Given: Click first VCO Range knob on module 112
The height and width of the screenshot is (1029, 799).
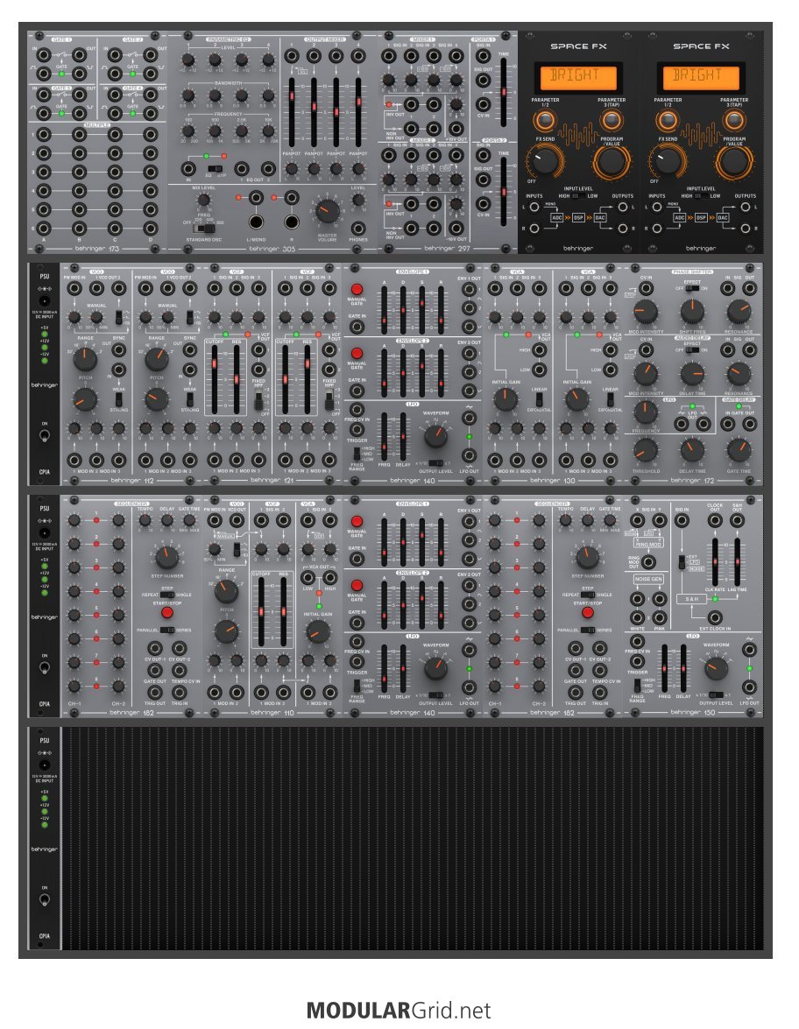Looking at the screenshot, I should [85, 359].
